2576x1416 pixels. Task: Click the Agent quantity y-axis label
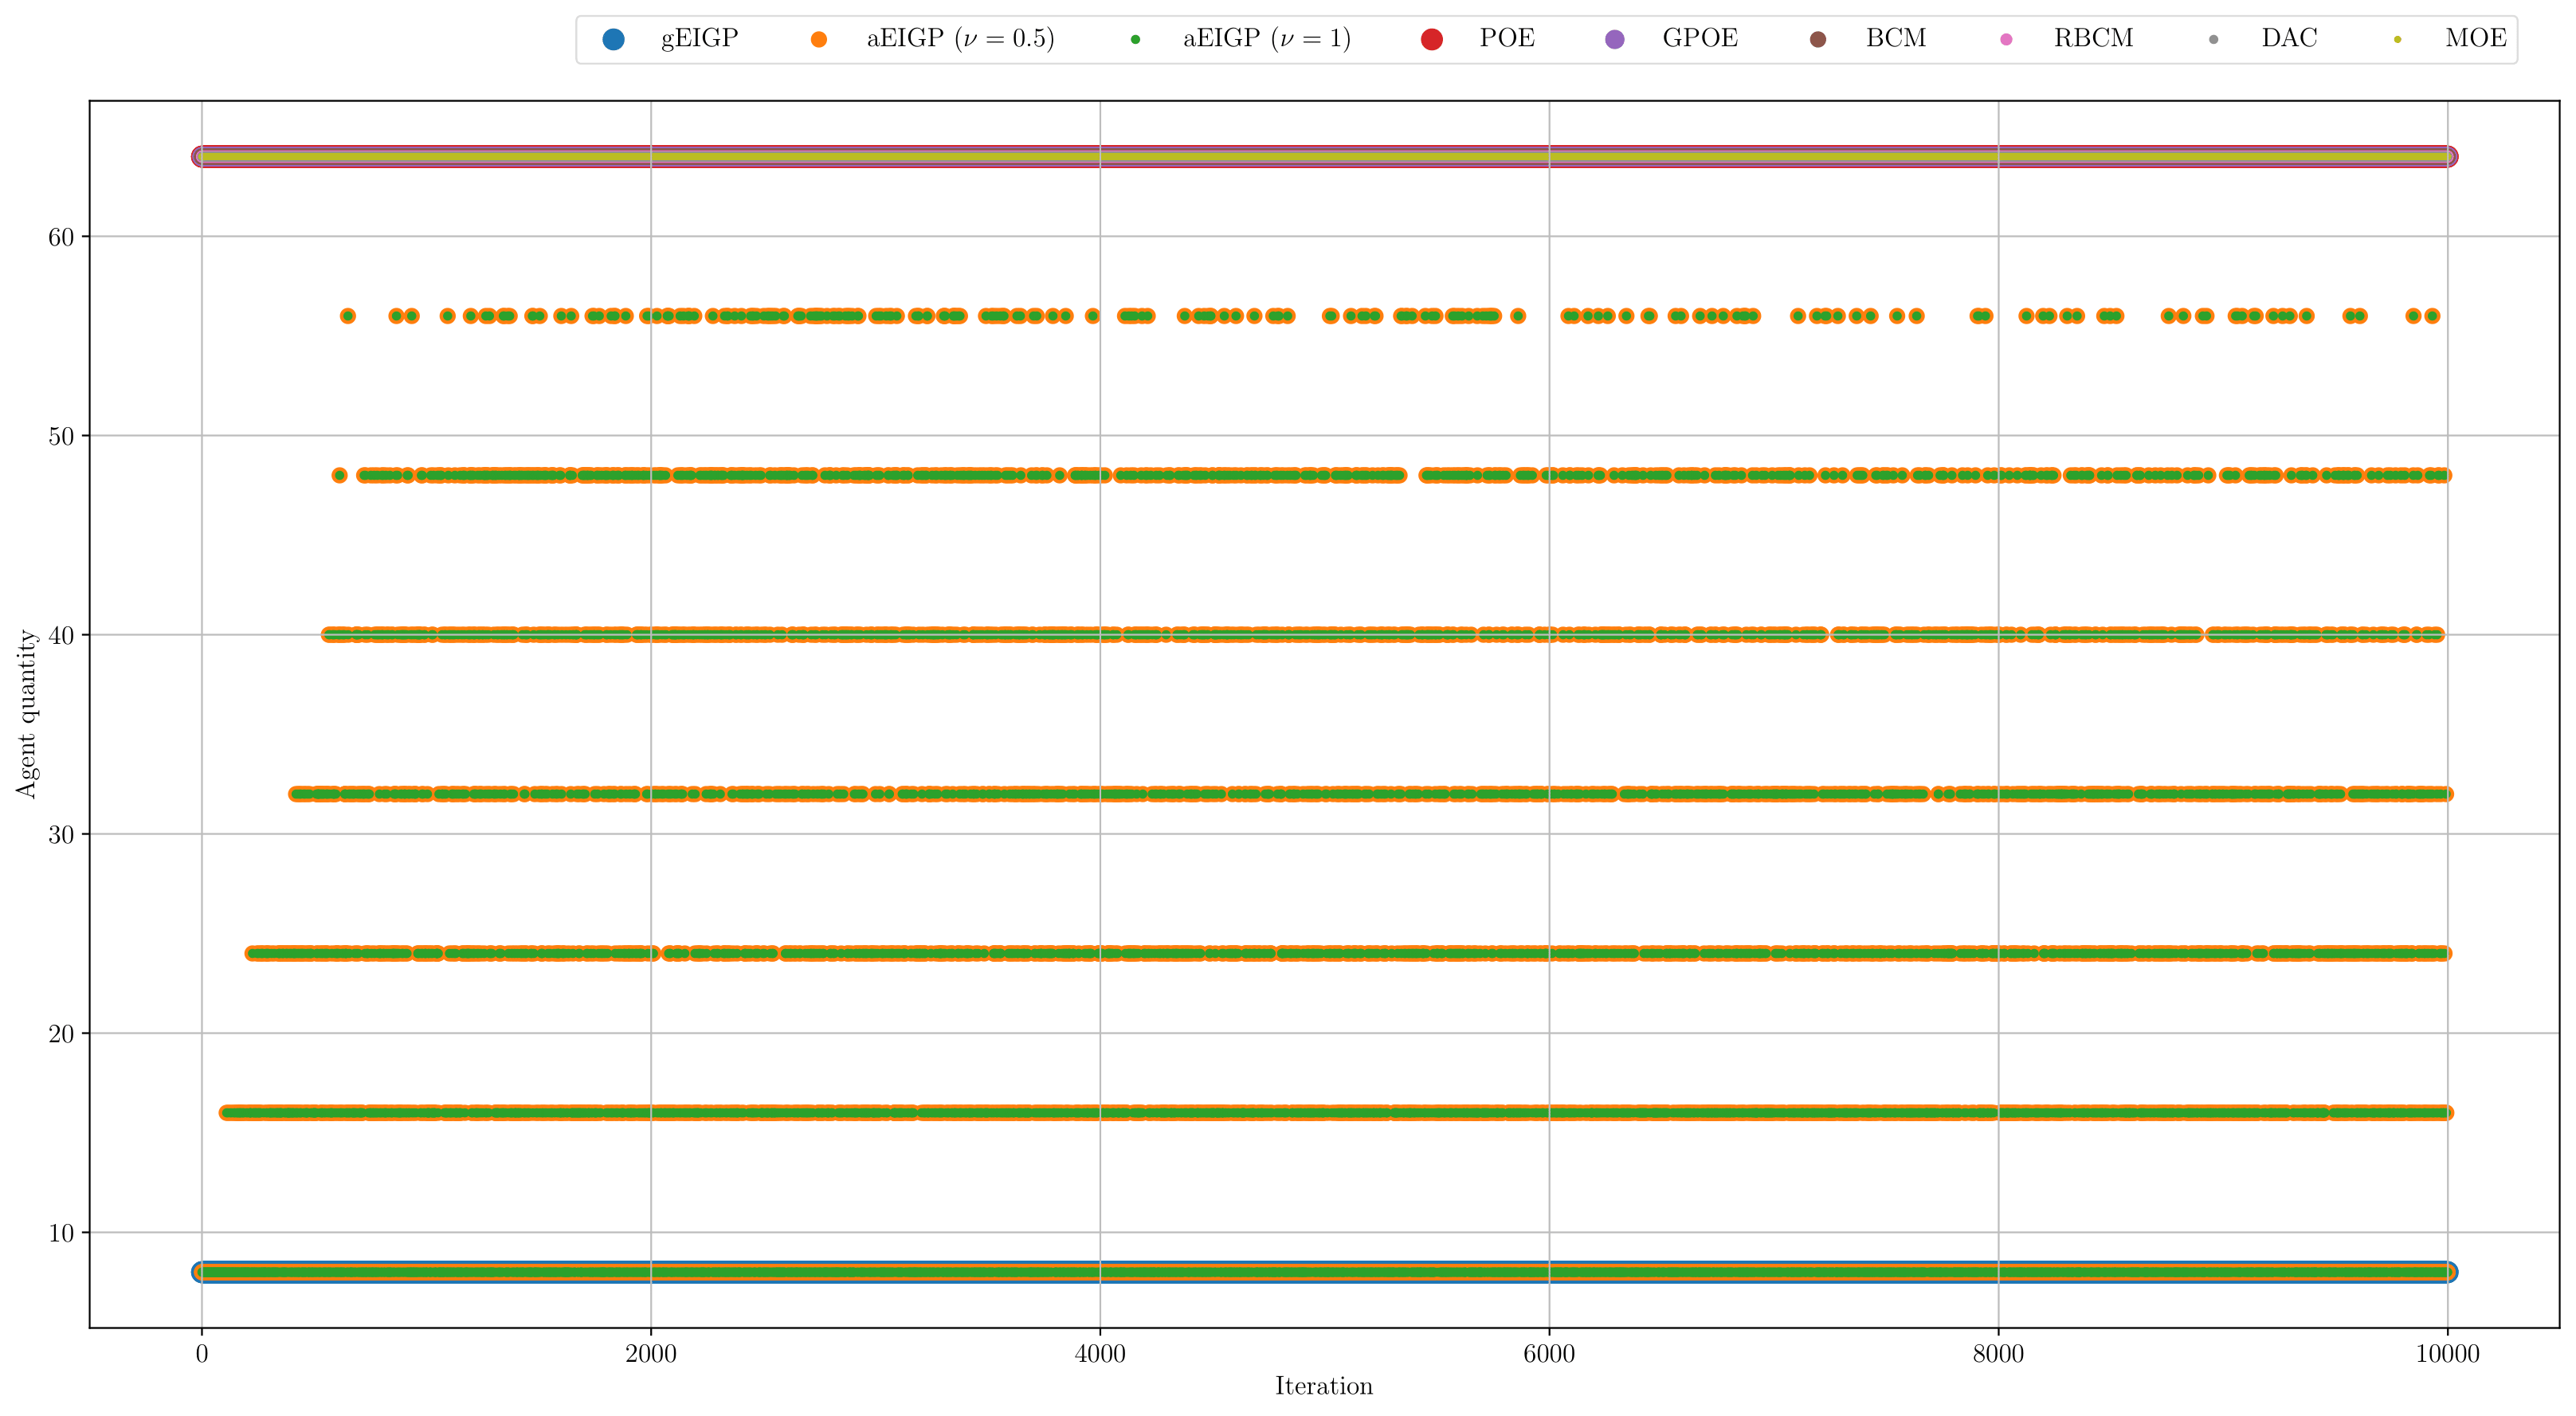pos(27,713)
